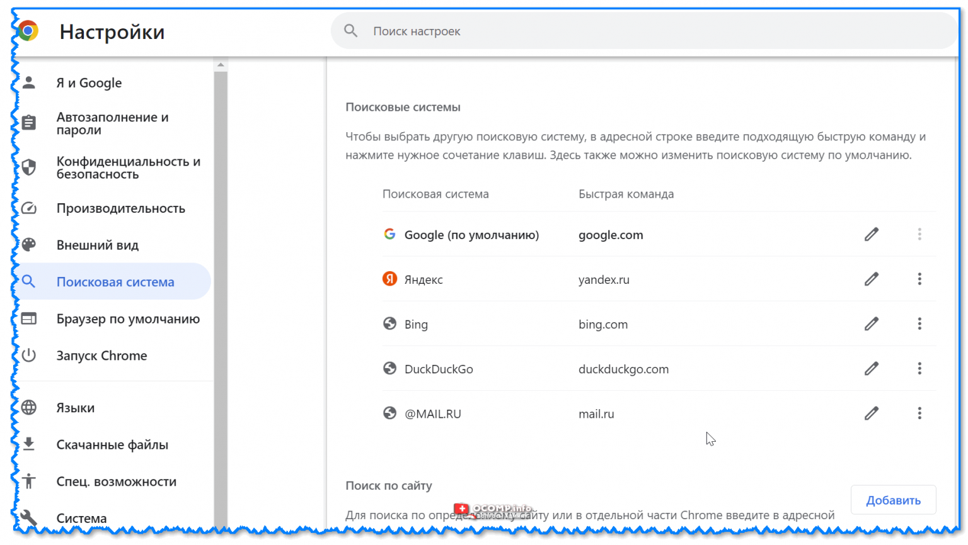
Task: Click the yandex.ru shortcut text
Action: (604, 279)
